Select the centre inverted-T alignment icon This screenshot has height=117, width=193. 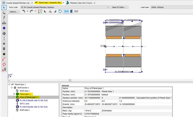coord(50,11)
